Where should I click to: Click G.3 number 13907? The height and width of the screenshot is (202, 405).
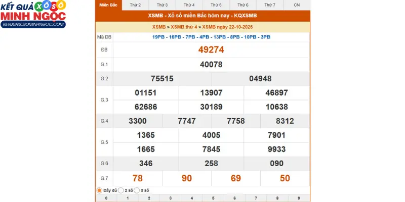[211, 93]
